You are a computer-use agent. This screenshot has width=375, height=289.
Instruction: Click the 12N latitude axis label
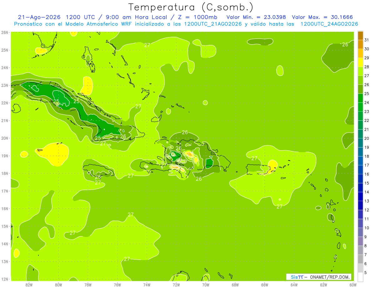coord(5,279)
